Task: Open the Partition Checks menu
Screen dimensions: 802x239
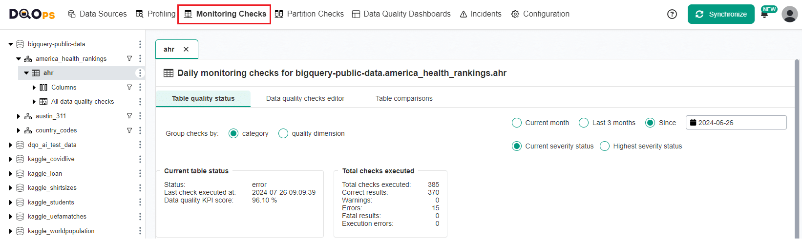Action: click(x=309, y=14)
